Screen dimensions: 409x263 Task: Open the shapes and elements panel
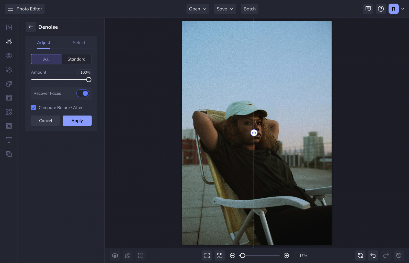[x=9, y=112]
